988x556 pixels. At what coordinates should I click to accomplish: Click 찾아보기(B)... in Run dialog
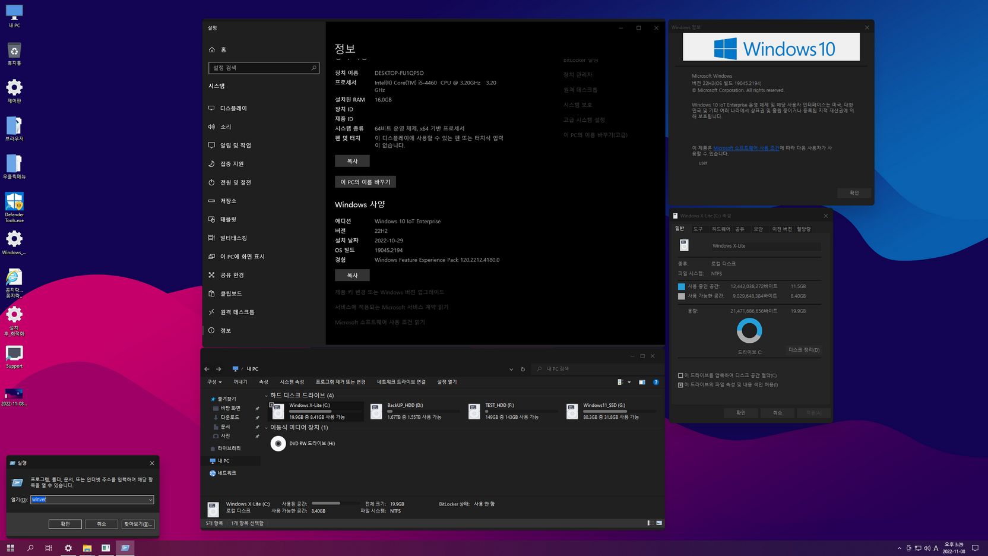[137, 524]
